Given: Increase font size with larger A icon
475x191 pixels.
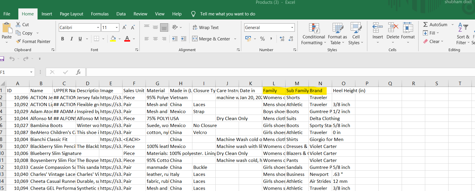Looking at the screenshot, I should (x=124, y=27).
